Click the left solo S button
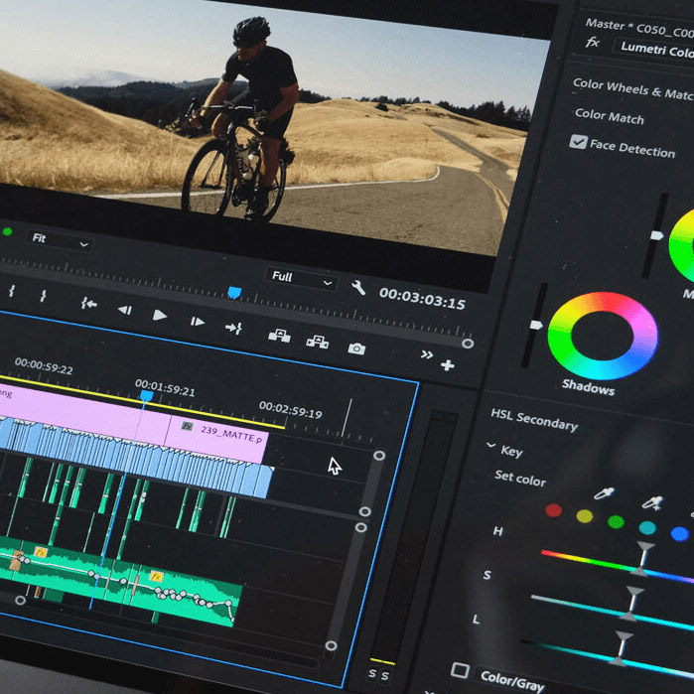The width and height of the screenshot is (694, 694). [372, 673]
